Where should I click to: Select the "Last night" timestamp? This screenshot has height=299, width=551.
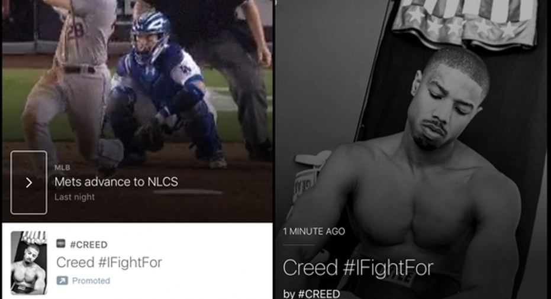tap(75, 197)
